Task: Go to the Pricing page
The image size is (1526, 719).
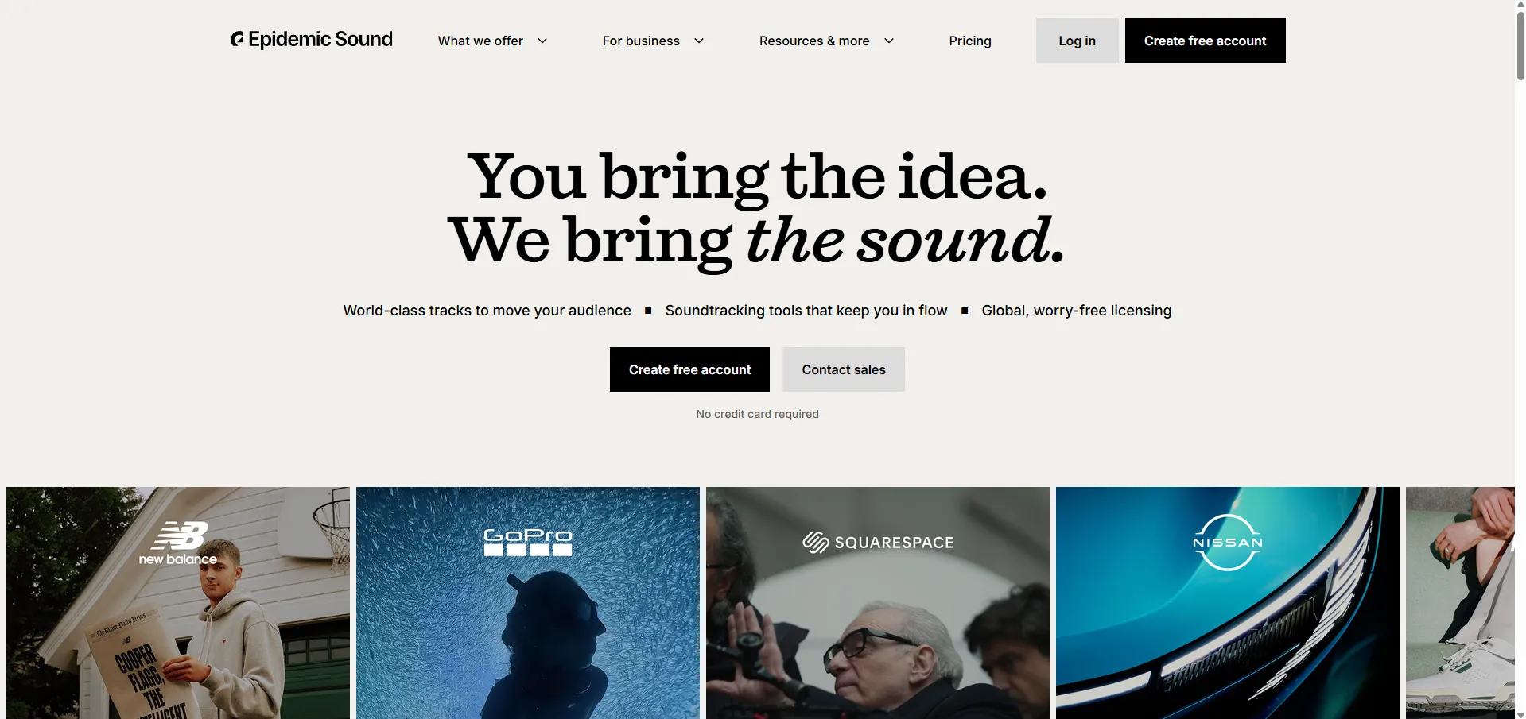Action: pos(970,41)
